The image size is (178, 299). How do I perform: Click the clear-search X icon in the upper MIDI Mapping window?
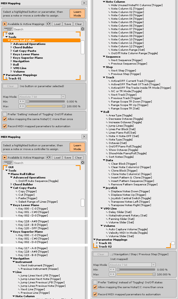tap(83, 29)
